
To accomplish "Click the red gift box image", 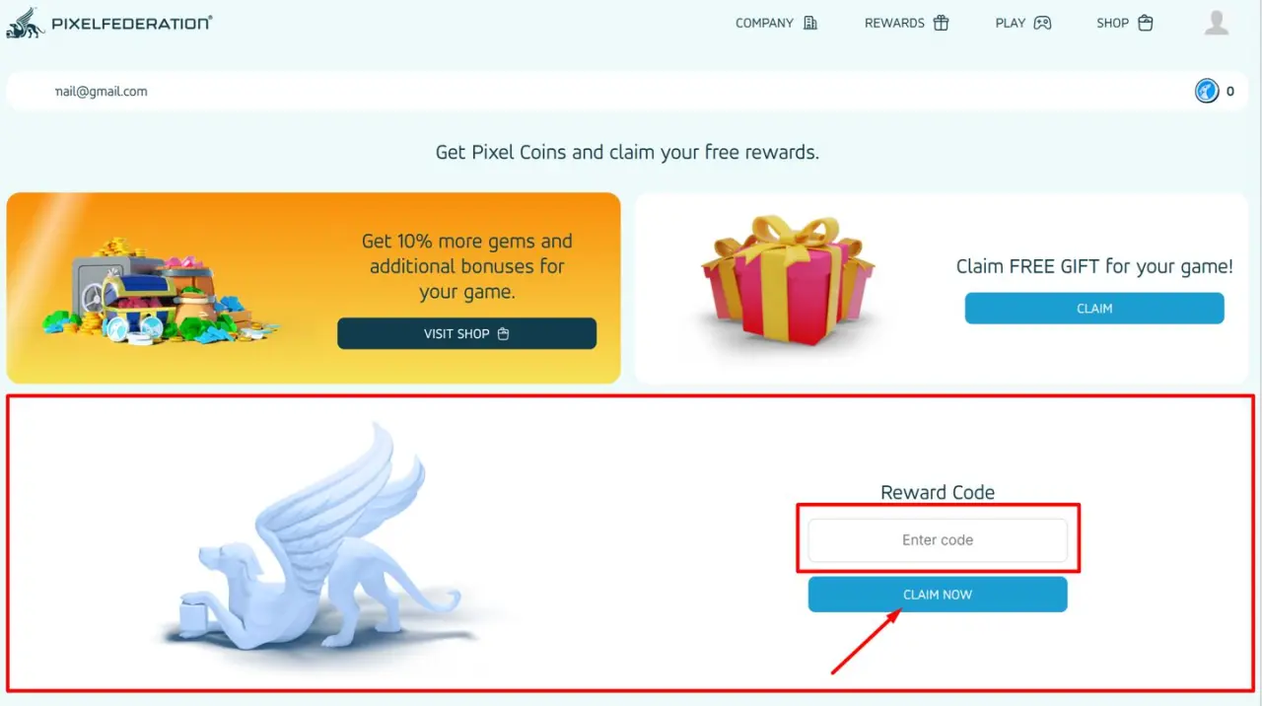I will point(787,281).
